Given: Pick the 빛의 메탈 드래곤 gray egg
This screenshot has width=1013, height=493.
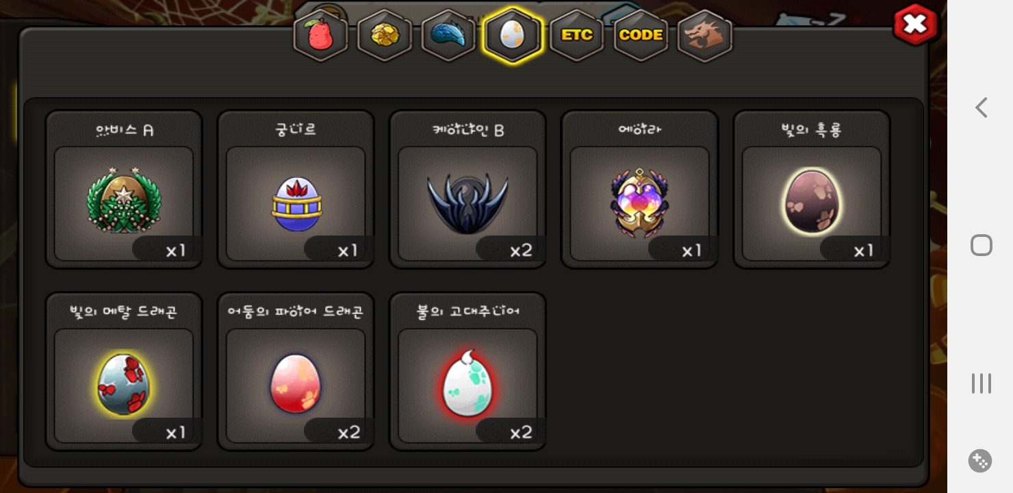Looking at the screenshot, I should [124, 372].
